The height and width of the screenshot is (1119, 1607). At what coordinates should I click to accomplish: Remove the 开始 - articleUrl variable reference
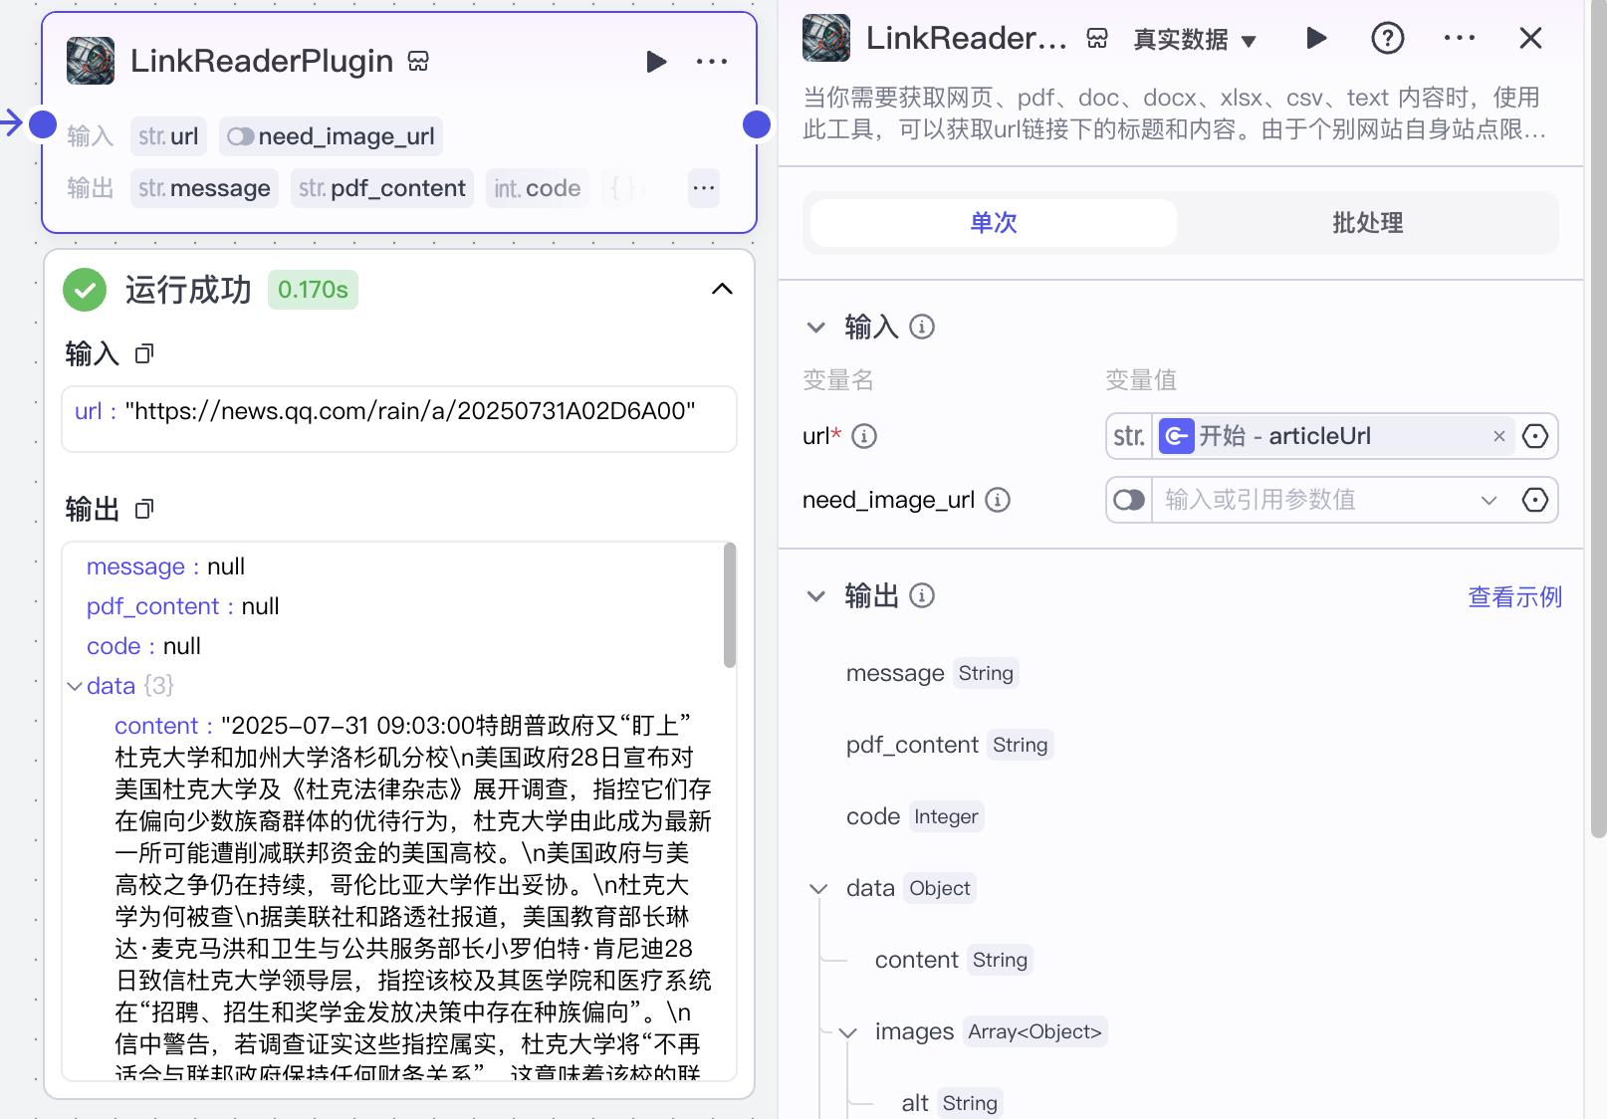[1498, 435]
